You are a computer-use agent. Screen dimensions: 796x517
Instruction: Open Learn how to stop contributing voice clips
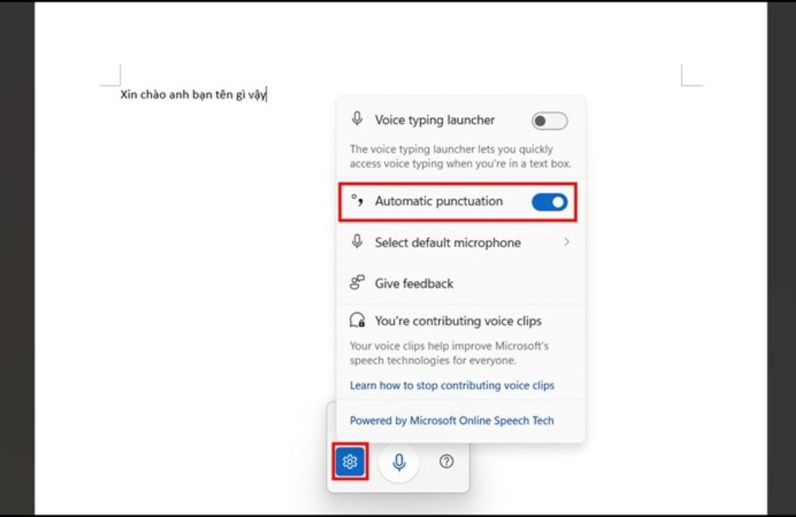452,385
